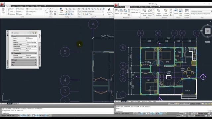Close the Properties palette
This screenshot has height=119, width=212.
[8, 31]
